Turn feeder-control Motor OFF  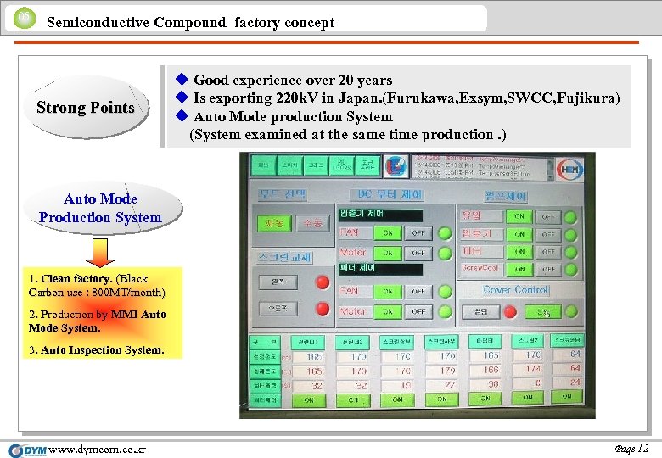pos(418,311)
